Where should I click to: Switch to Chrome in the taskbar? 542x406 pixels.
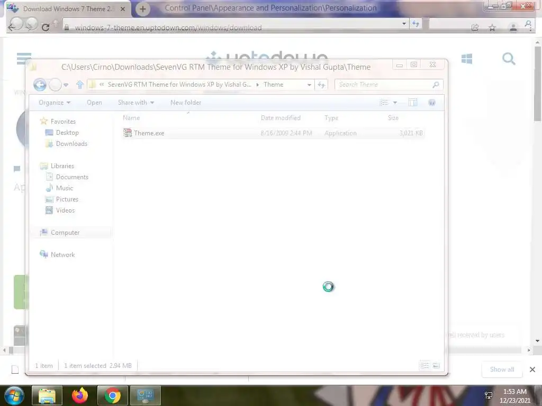point(113,395)
